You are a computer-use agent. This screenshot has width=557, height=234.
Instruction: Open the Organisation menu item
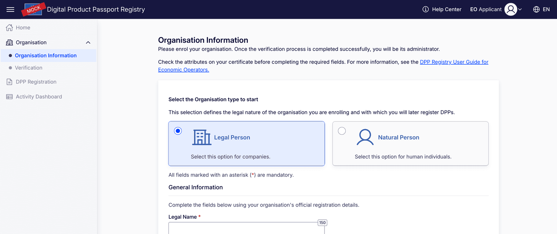(31, 42)
